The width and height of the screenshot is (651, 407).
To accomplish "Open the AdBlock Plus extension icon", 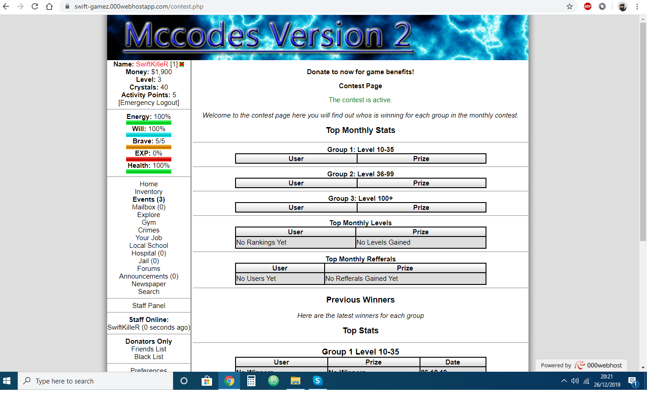I will coord(588,6).
